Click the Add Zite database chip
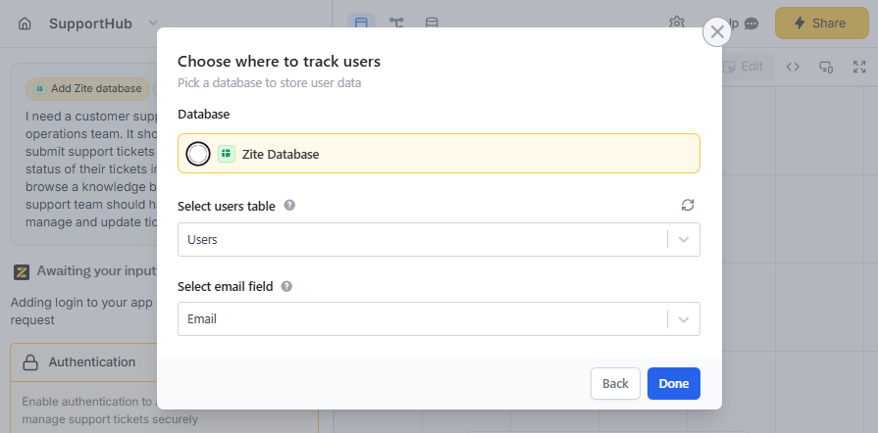878x433 pixels. [88, 89]
